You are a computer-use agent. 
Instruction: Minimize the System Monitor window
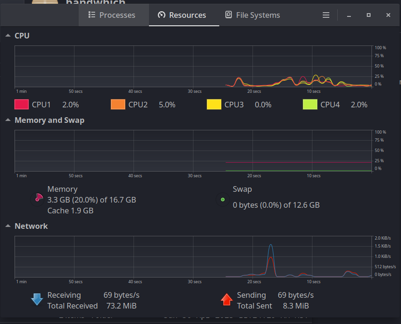(x=349, y=15)
